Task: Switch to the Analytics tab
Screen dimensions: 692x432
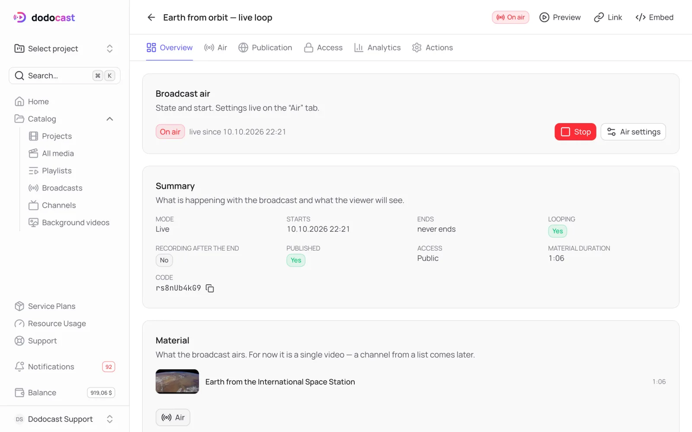Action: (377, 48)
